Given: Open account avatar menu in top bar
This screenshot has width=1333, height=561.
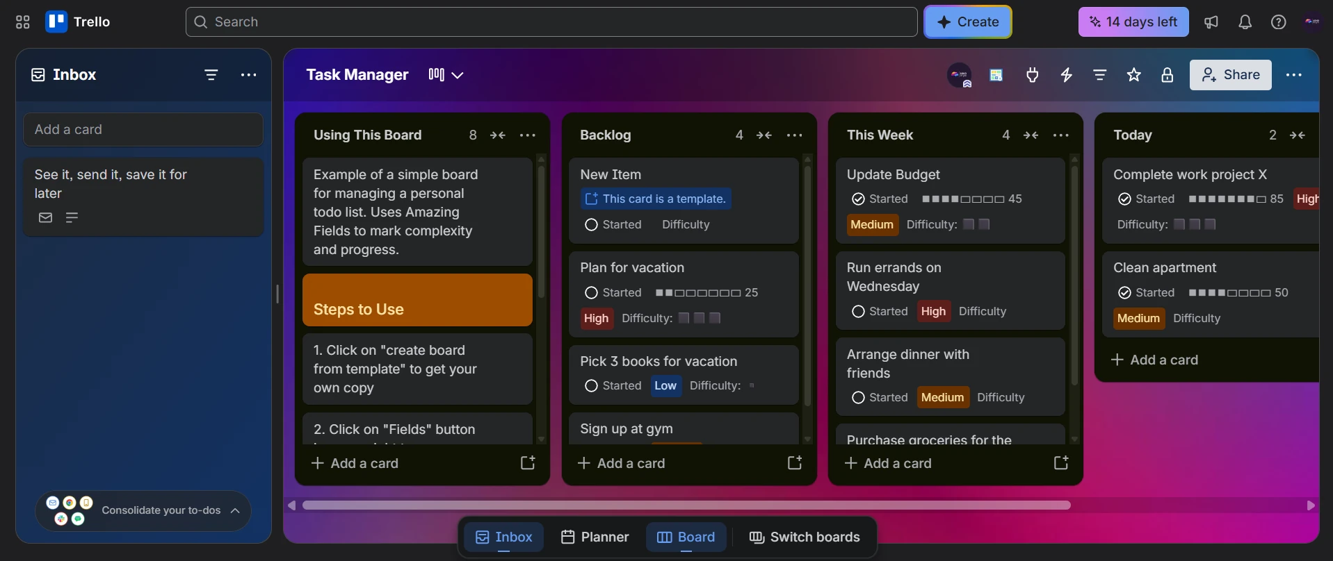Looking at the screenshot, I should [1311, 22].
